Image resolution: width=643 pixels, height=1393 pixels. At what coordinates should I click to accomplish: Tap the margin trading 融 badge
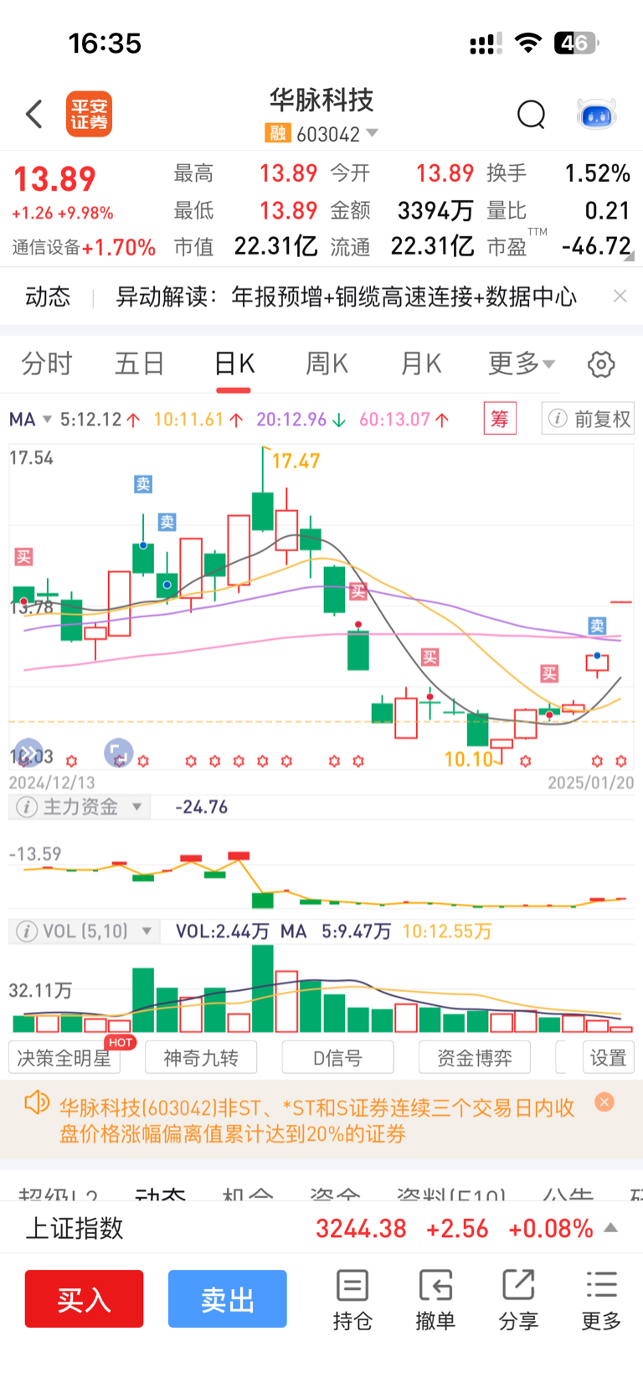[277, 134]
